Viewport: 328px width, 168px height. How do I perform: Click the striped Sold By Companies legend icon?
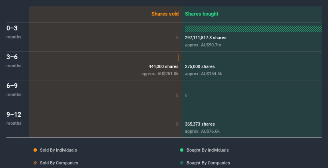(35, 163)
